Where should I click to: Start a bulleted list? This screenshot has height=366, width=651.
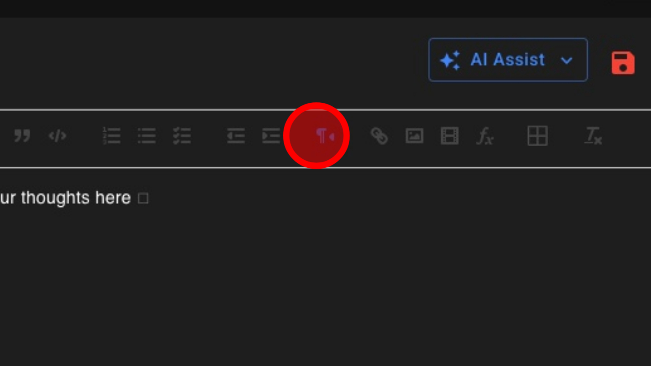(x=147, y=135)
